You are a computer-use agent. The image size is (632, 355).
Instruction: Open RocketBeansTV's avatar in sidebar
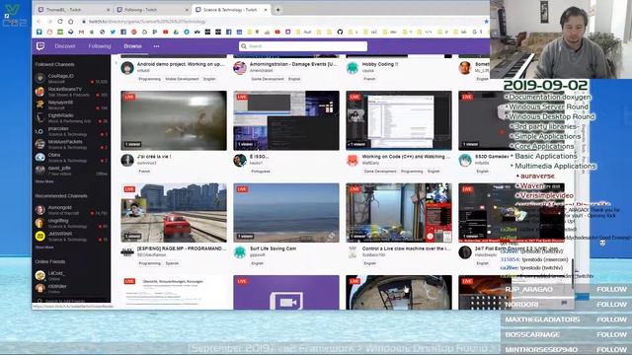(x=39, y=92)
